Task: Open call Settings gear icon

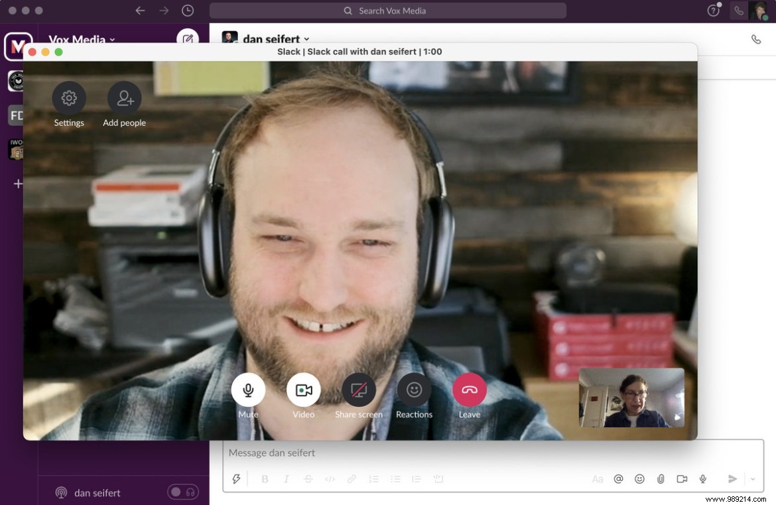Action: [x=69, y=98]
